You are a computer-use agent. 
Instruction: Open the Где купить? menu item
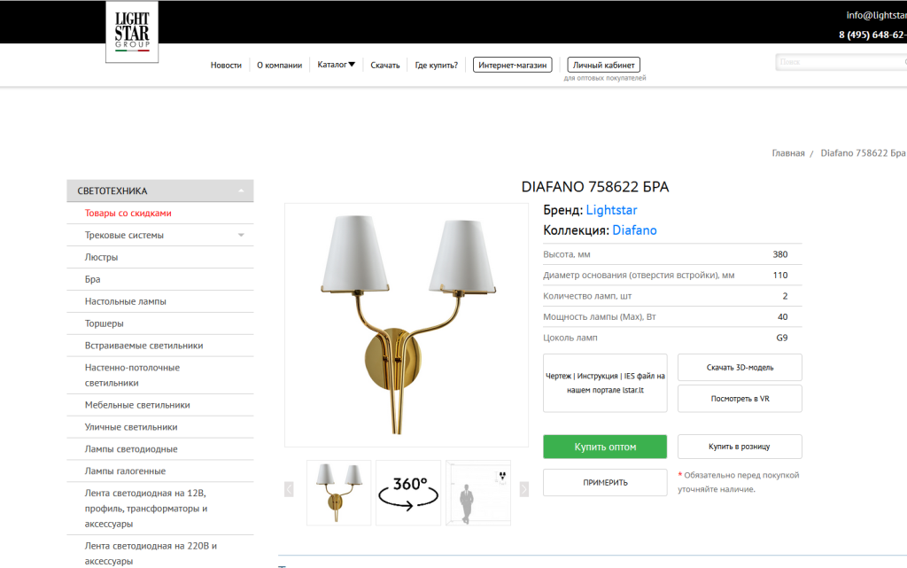point(436,66)
